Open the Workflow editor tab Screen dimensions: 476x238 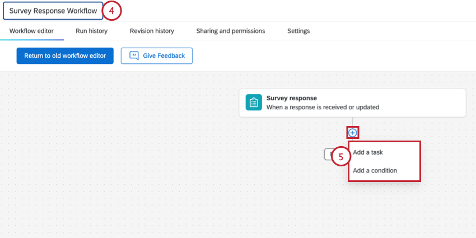[x=31, y=31]
